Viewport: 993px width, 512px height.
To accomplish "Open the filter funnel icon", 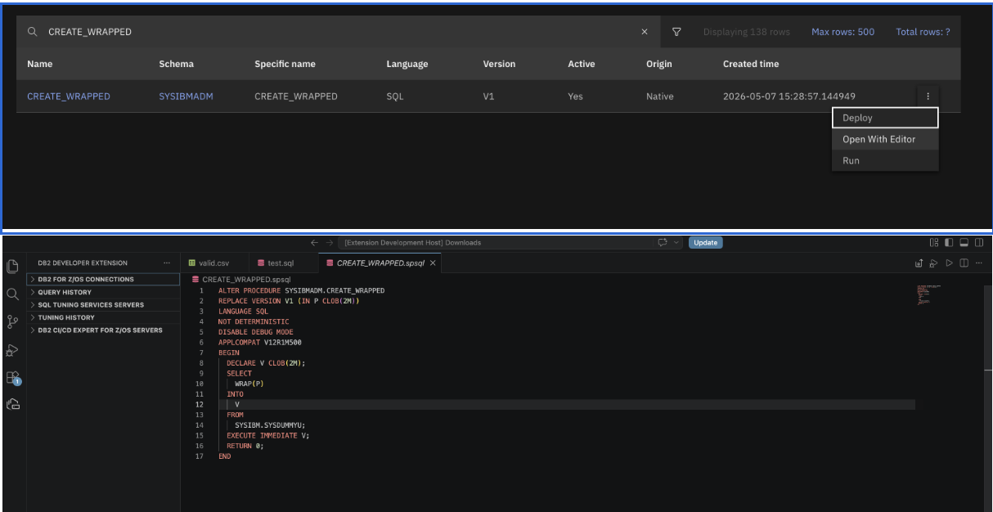I will coord(676,32).
